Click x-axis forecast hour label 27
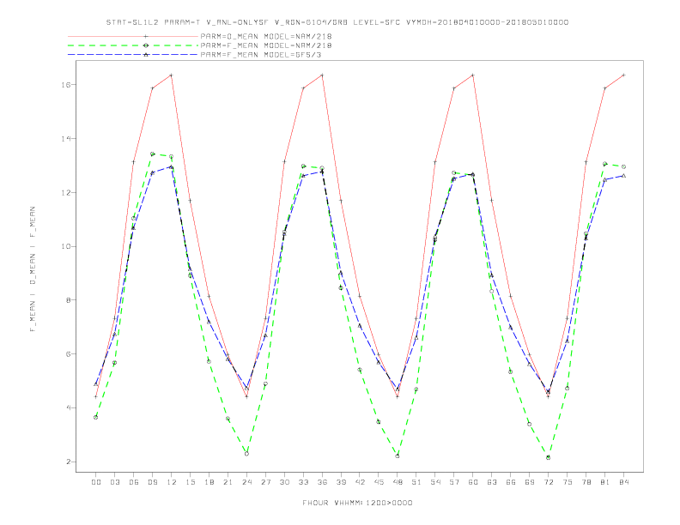The image size is (680, 525). (x=265, y=482)
